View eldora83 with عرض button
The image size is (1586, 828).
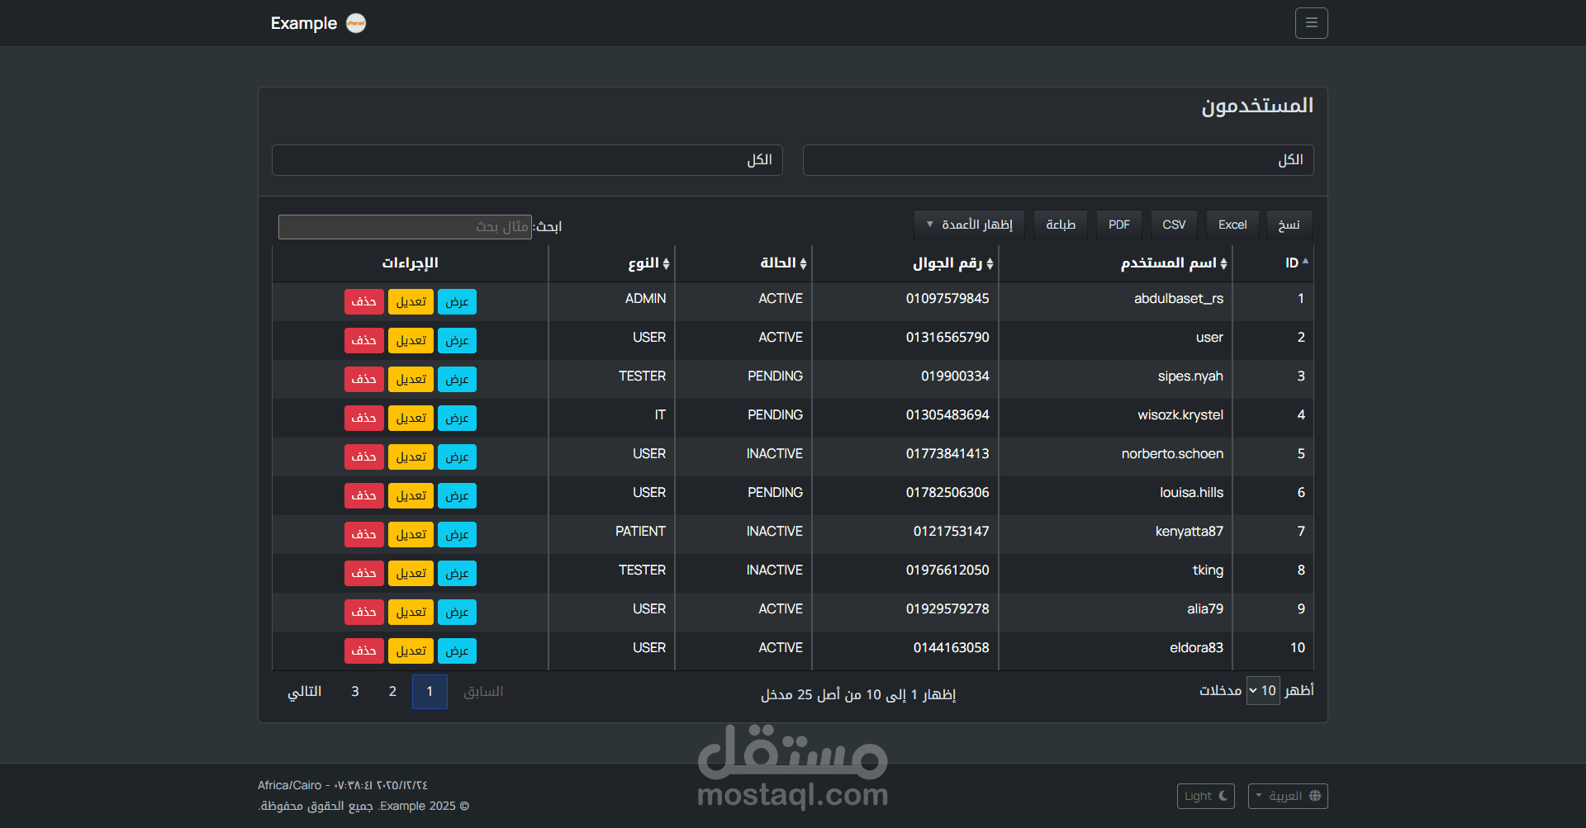pyautogui.click(x=457, y=651)
